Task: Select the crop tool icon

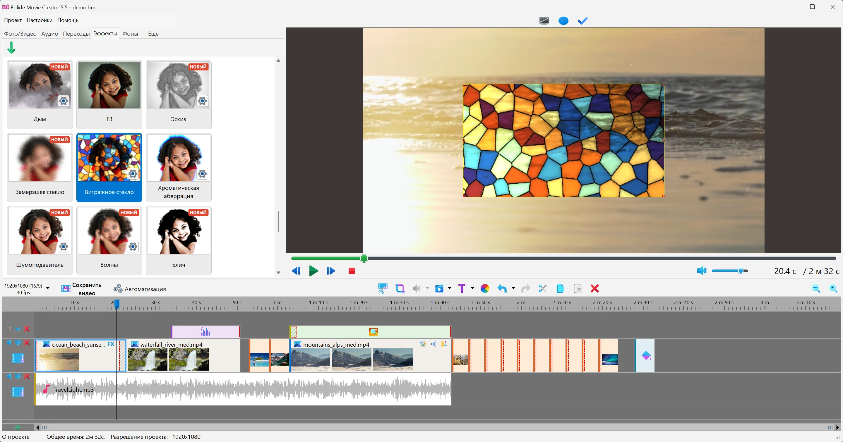Action: (400, 288)
